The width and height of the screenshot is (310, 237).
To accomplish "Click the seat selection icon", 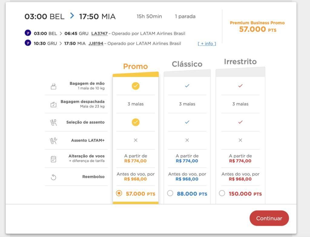I will [53, 122].
